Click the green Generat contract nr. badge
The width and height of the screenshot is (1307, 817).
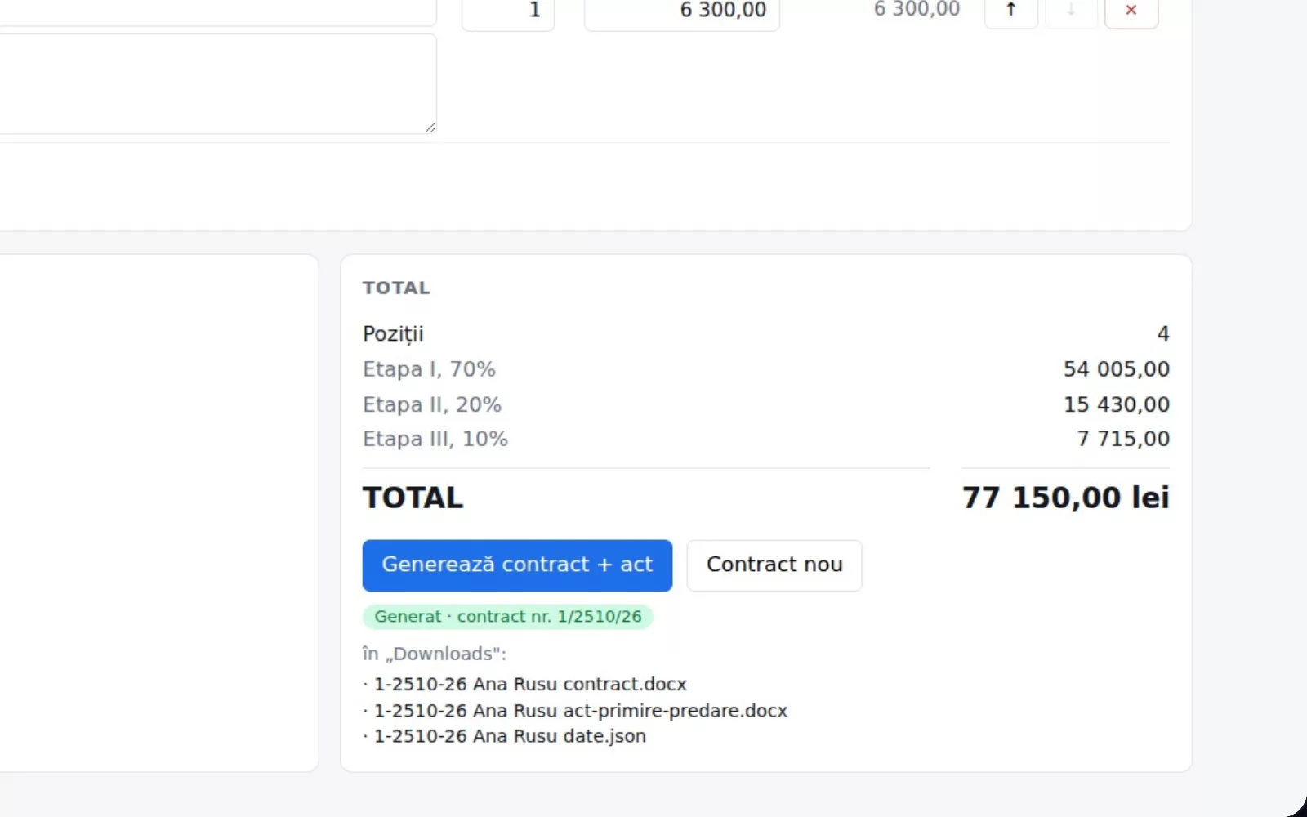click(507, 617)
